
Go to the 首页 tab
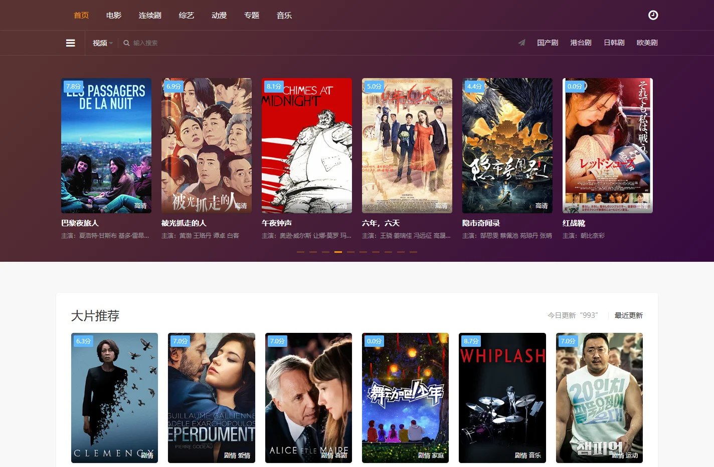click(x=81, y=15)
